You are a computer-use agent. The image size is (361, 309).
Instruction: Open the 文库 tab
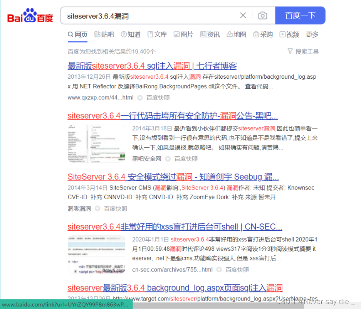(x=157, y=35)
